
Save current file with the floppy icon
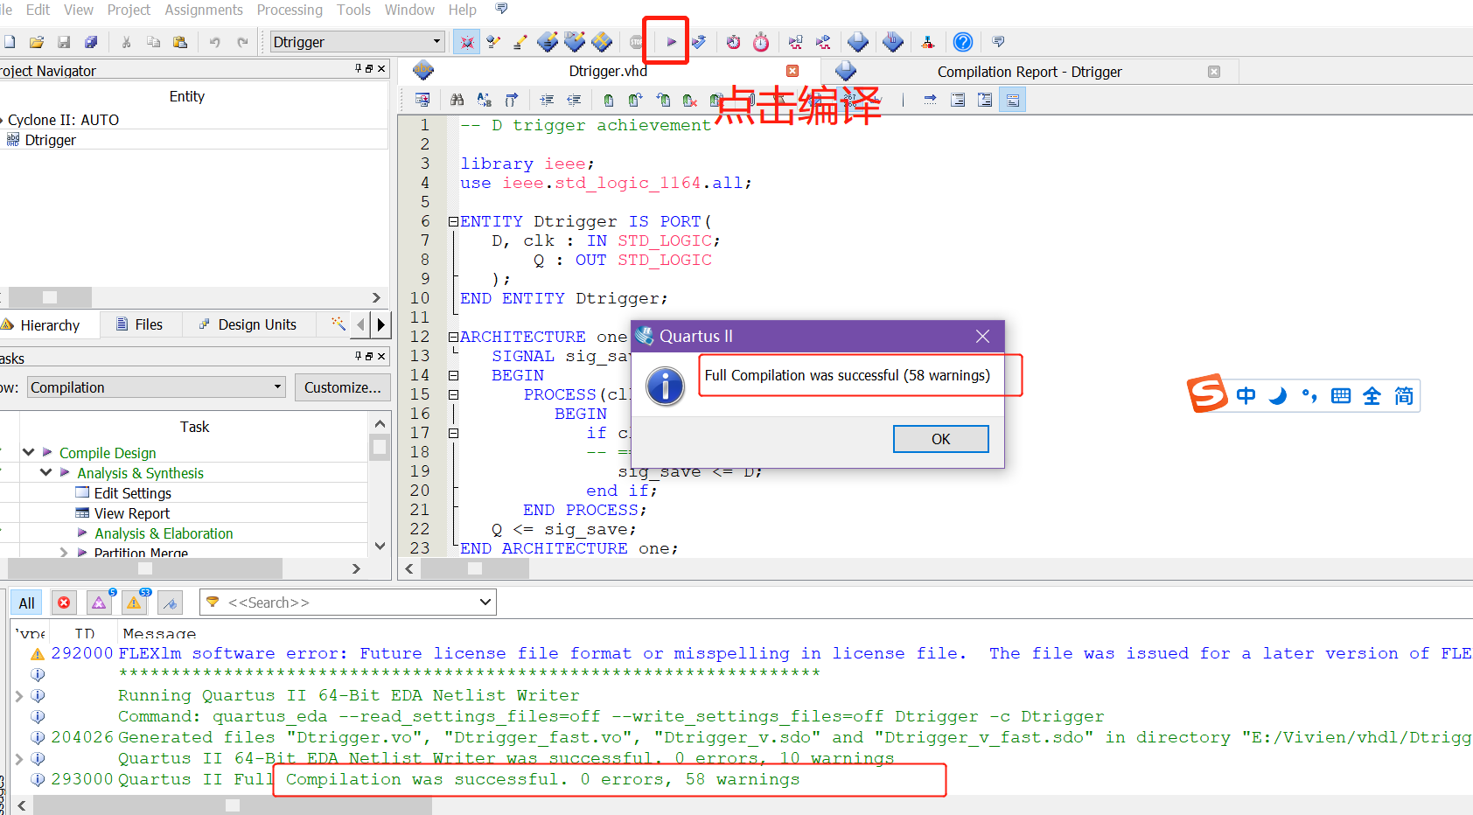click(x=64, y=41)
